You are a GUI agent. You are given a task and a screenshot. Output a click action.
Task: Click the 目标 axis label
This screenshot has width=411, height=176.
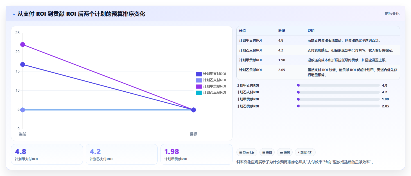(193, 134)
